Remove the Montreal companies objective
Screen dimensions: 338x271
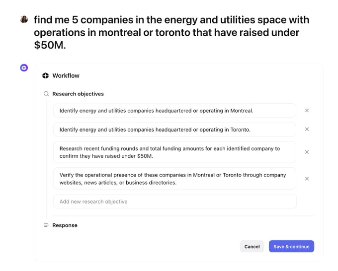(x=307, y=110)
